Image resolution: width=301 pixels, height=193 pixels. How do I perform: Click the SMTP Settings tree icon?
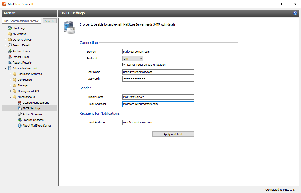pyautogui.click(x=20, y=108)
